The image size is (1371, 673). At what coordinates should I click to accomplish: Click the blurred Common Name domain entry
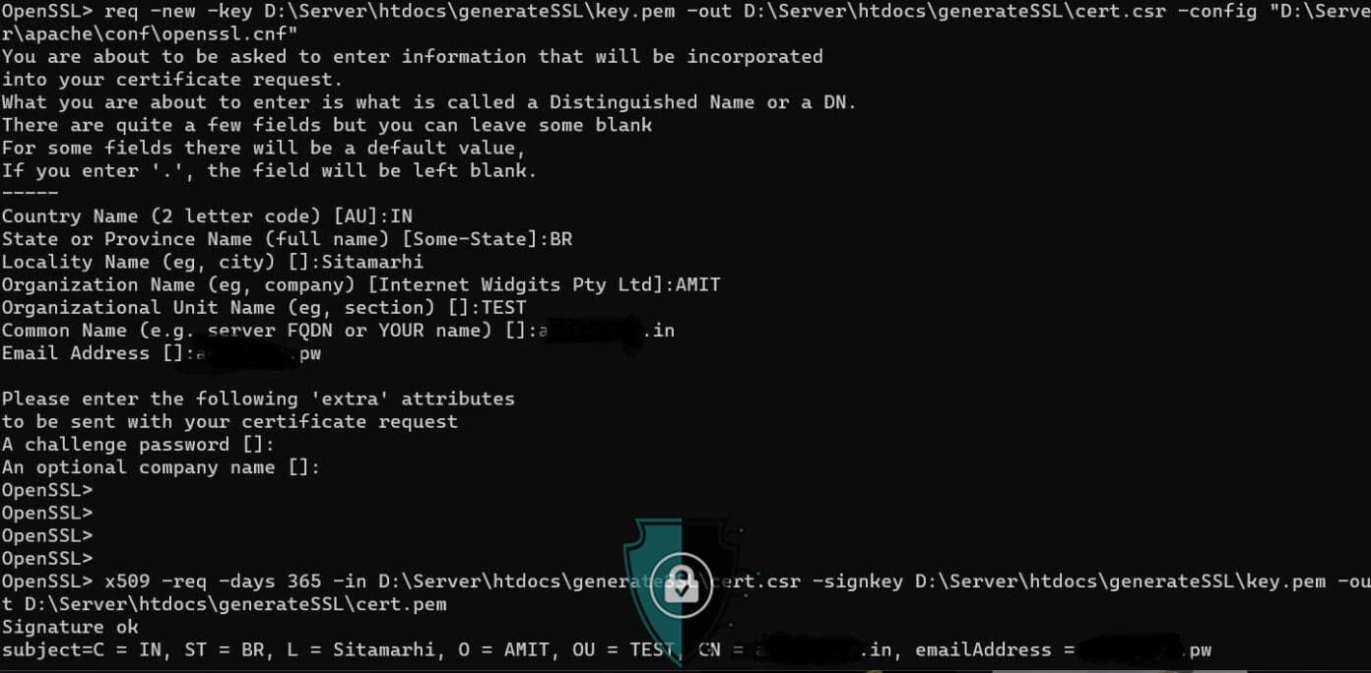click(x=607, y=330)
